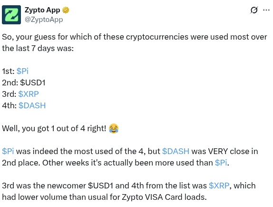Click $Pi after "more used than"
This screenshot has width=273, height=207.
221,163
